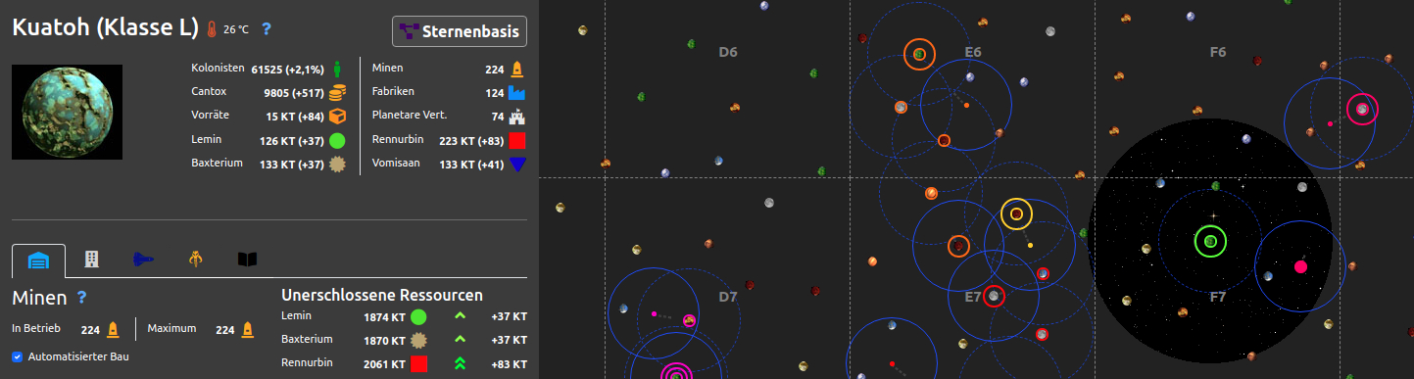Click Kolonisten value 61525 (+2,1%)
Image resolution: width=1414 pixels, height=379 pixels.
pos(287,70)
